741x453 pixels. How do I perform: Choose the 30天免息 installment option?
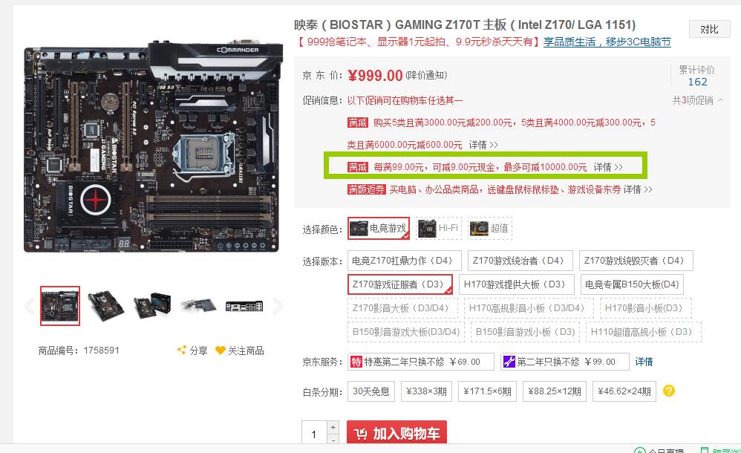371,391
